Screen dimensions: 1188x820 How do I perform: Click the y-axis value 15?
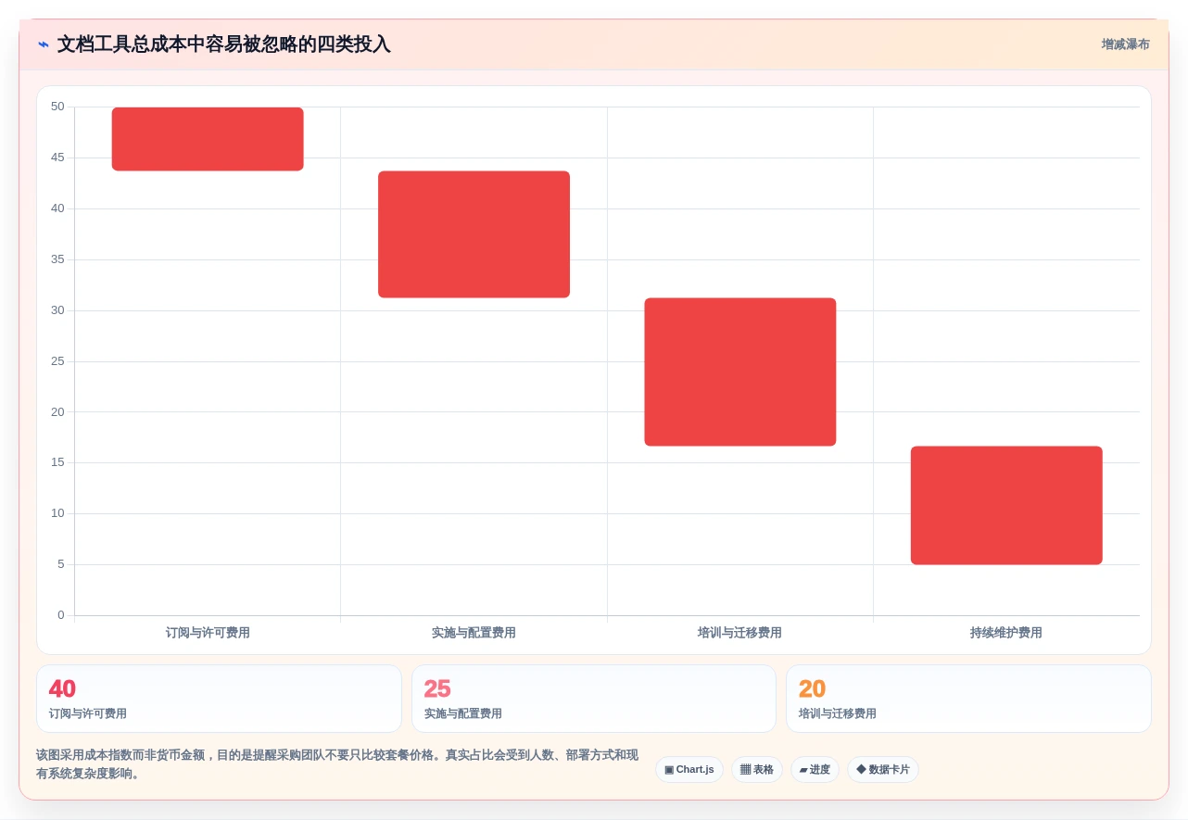pyautogui.click(x=57, y=462)
